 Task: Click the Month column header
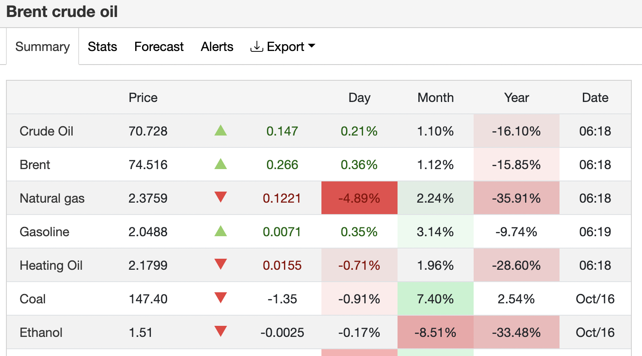[x=435, y=97]
